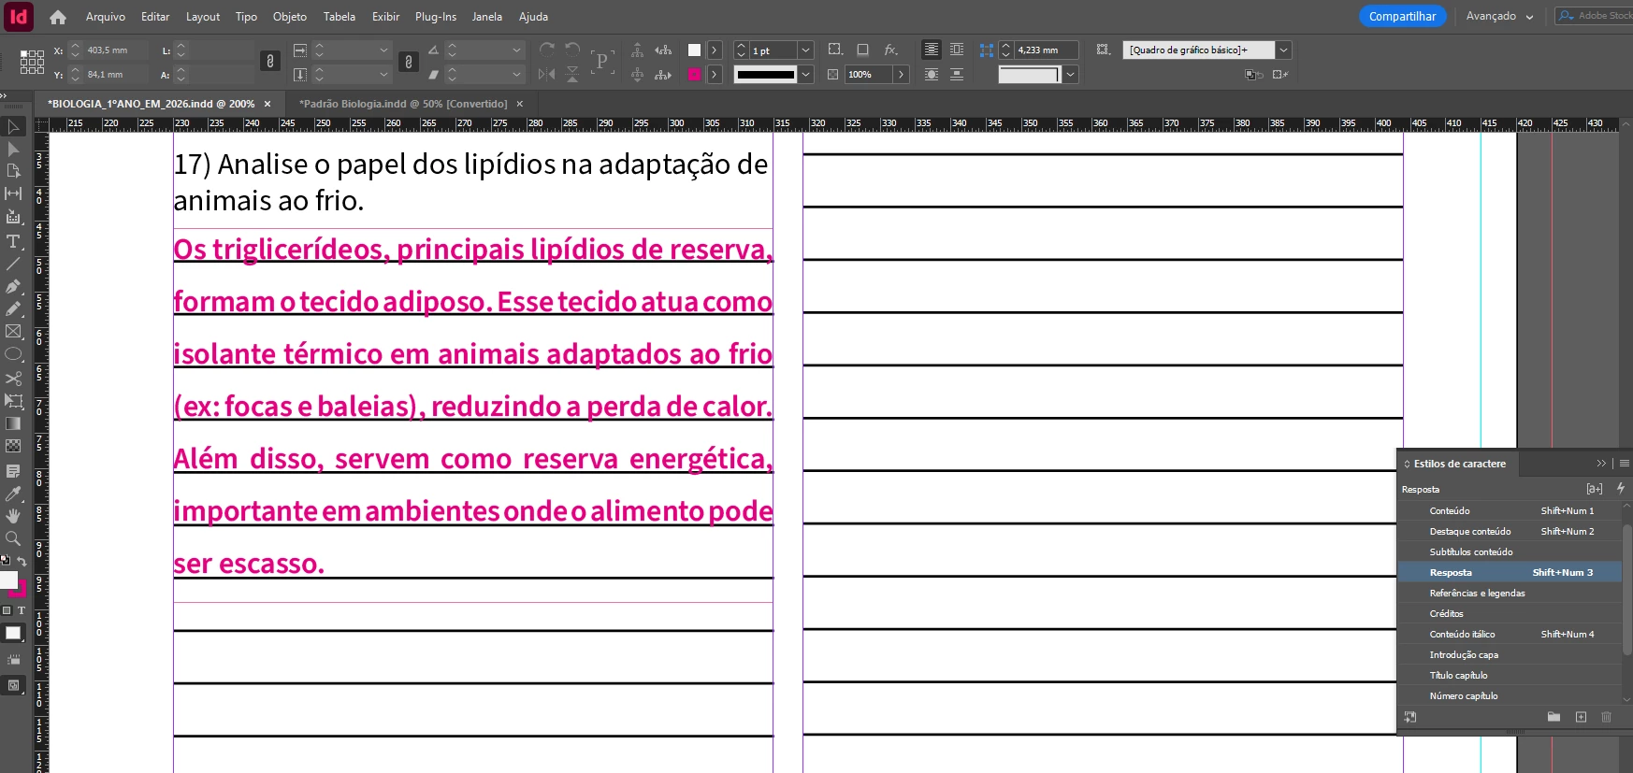Screen dimensions: 1633x773
Task: Click the fill box in toolbox
Action: coord(9,580)
